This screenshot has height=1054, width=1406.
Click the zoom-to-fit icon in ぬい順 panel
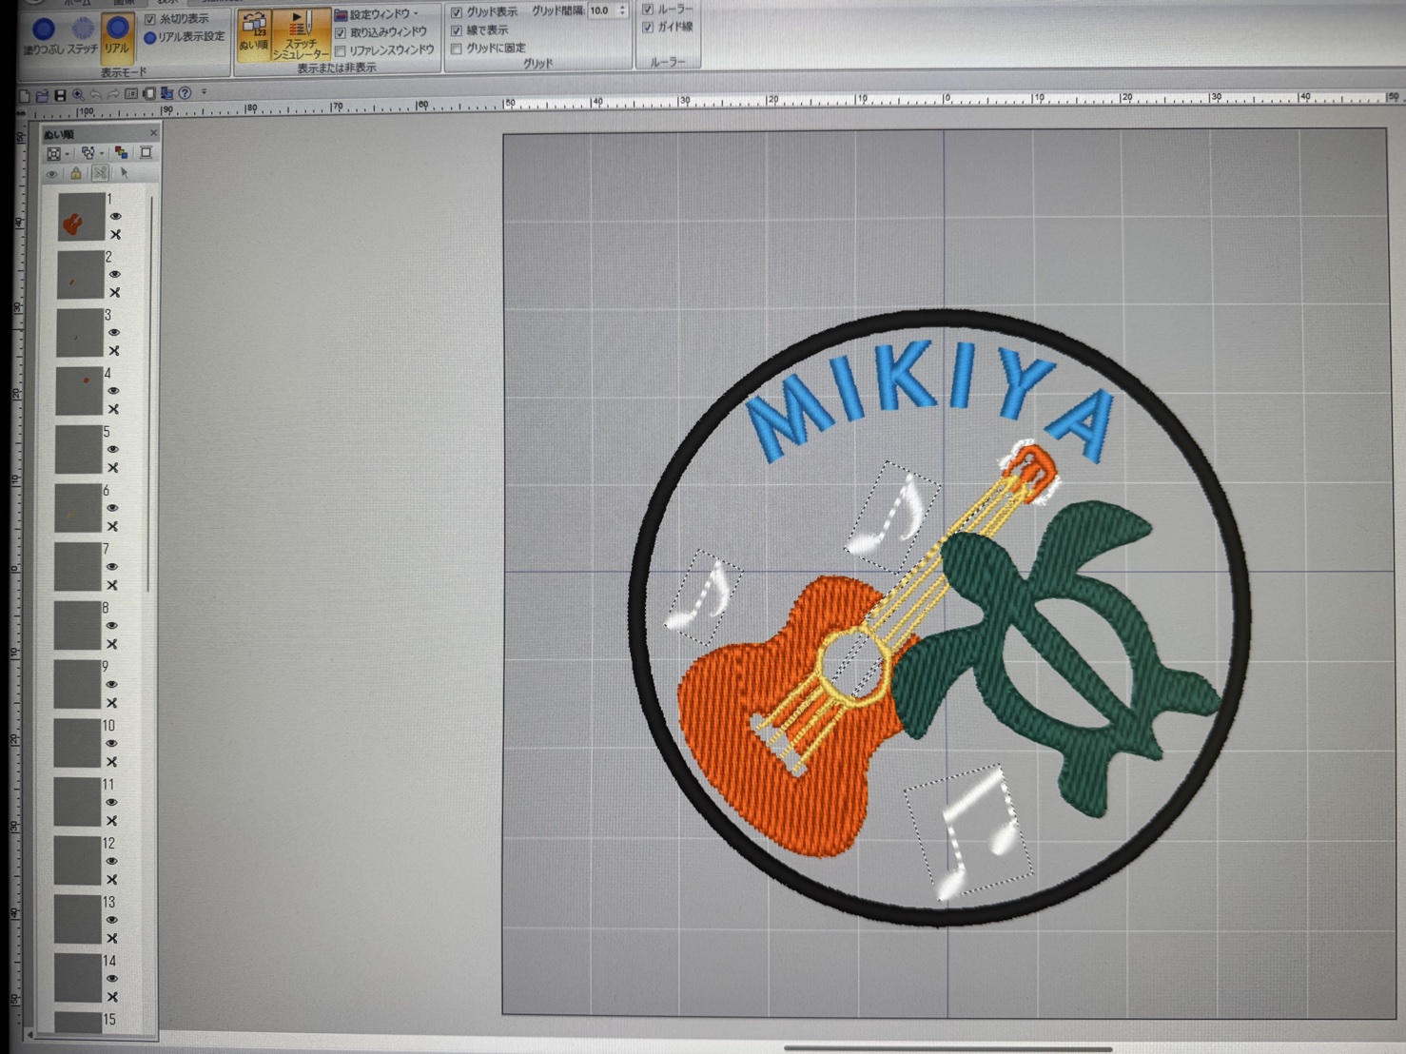click(x=54, y=153)
